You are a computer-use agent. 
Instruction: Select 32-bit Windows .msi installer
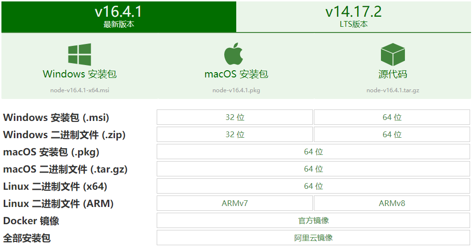pyautogui.click(x=235, y=118)
